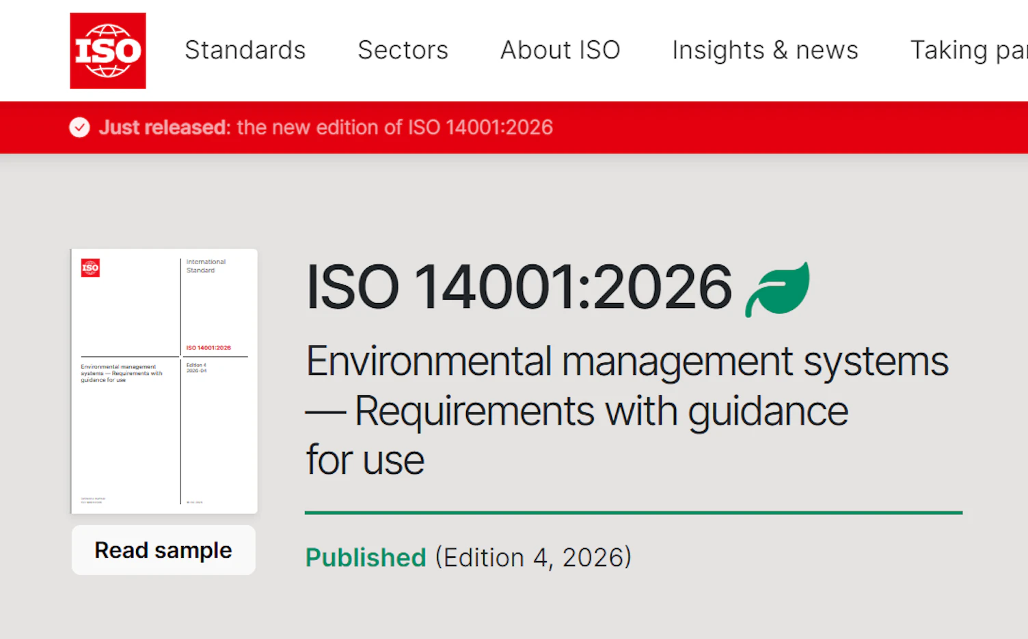Click the ISO 14001:2026 main heading
This screenshot has width=1028, height=639.
pos(519,287)
